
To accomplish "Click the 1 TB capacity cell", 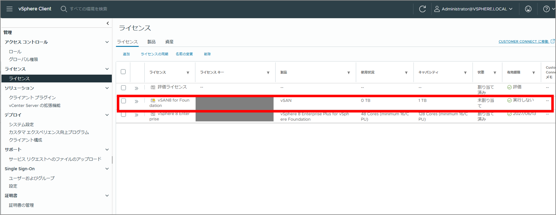I will 422,101.
